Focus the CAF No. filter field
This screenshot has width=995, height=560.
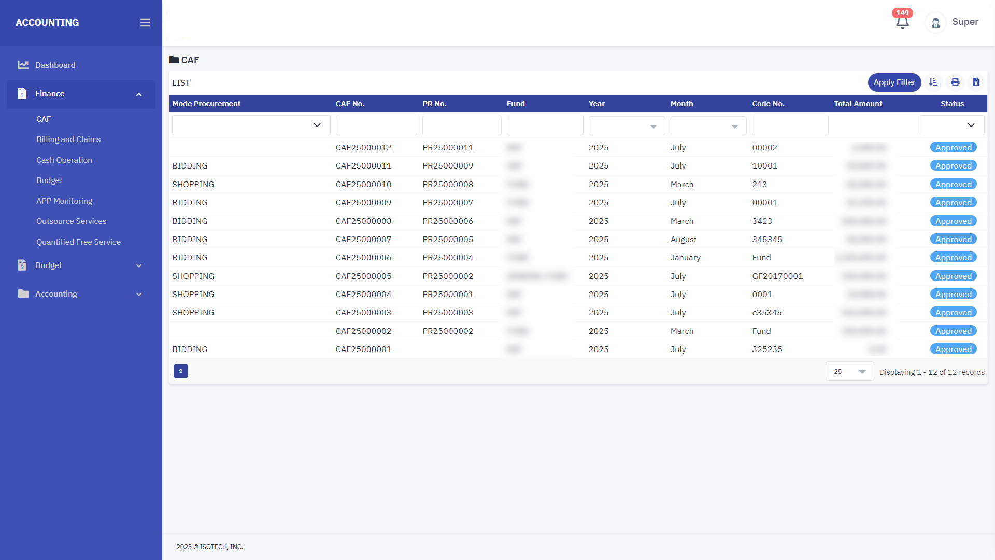click(376, 126)
